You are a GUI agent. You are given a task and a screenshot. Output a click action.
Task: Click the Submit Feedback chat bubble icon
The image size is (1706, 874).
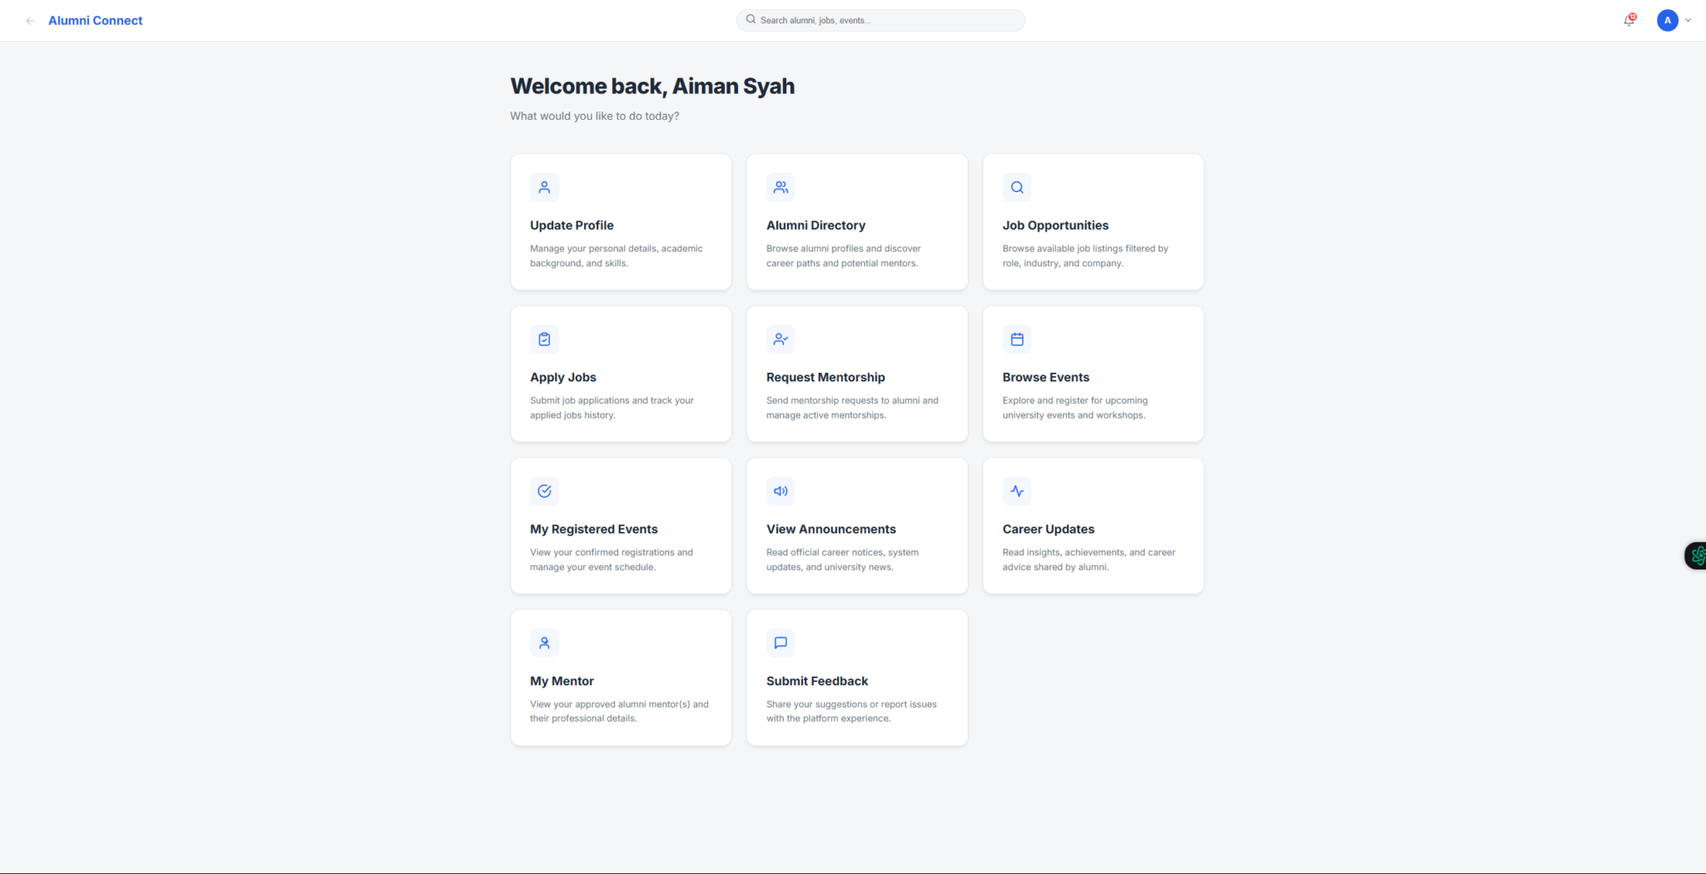point(781,643)
